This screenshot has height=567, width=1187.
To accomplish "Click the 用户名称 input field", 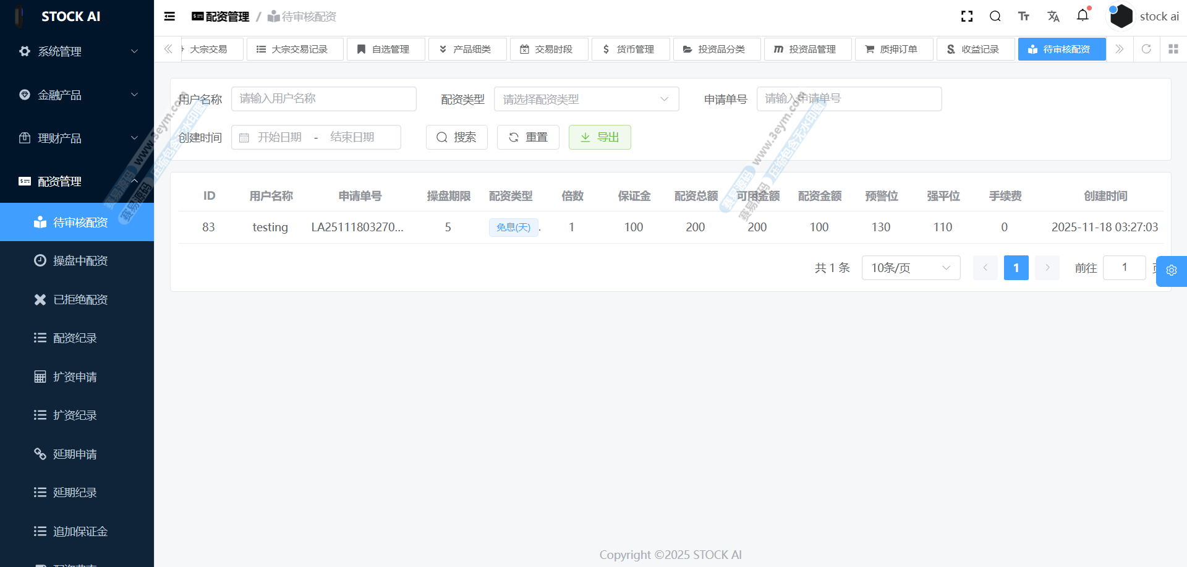I will point(323,99).
